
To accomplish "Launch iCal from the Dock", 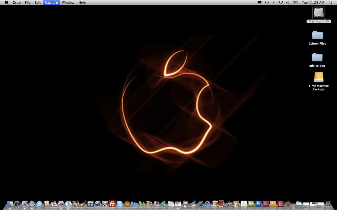I will point(54,204).
